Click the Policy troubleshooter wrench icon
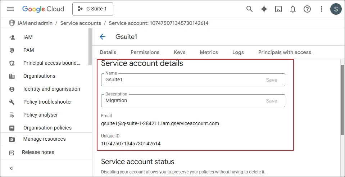The width and height of the screenshot is (345, 177). click(x=12, y=102)
